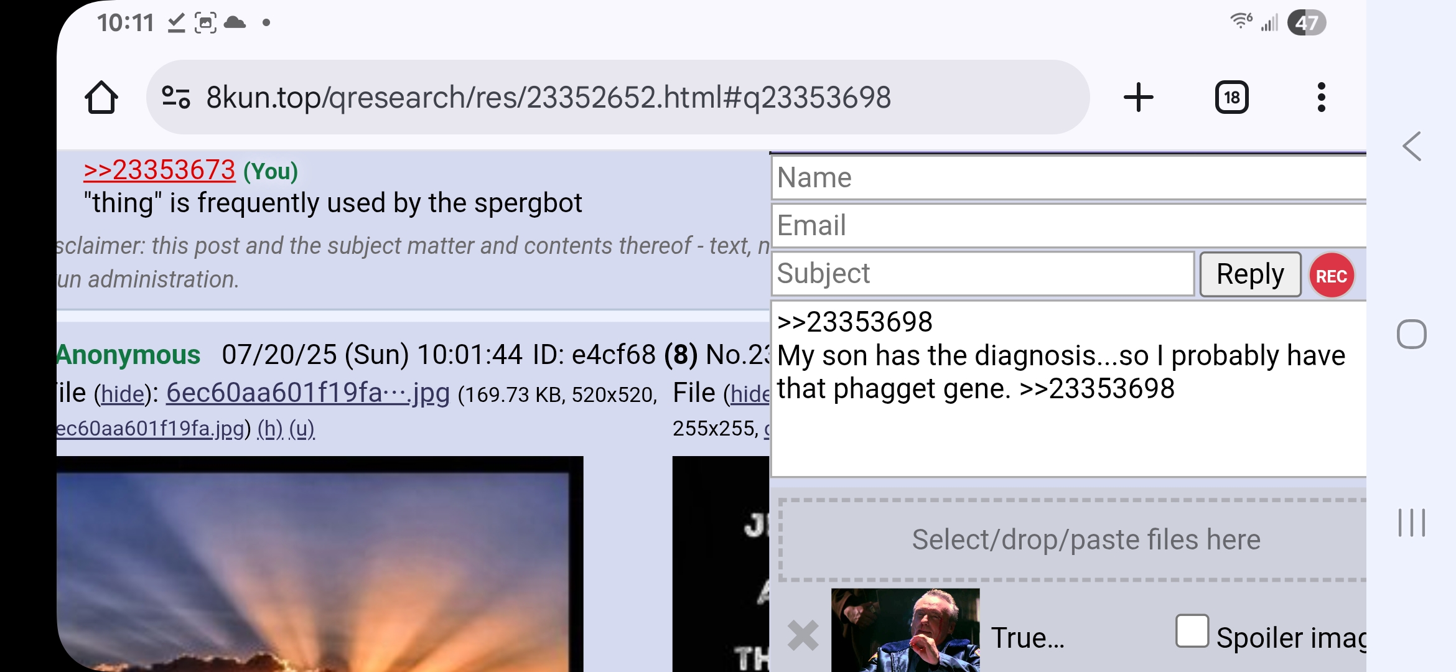This screenshot has width=1456, height=672.
Task: Click the Anonymous poster name
Action: pos(128,355)
